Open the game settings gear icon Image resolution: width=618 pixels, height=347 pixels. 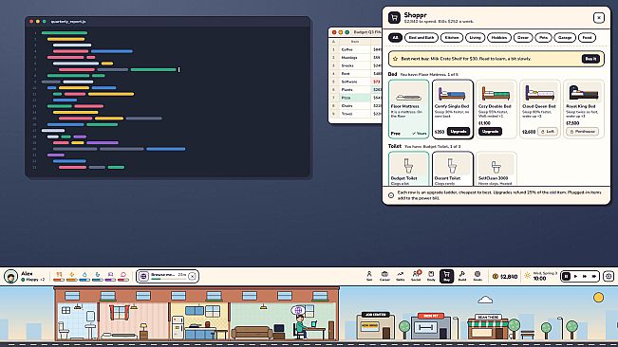(x=609, y=276)
